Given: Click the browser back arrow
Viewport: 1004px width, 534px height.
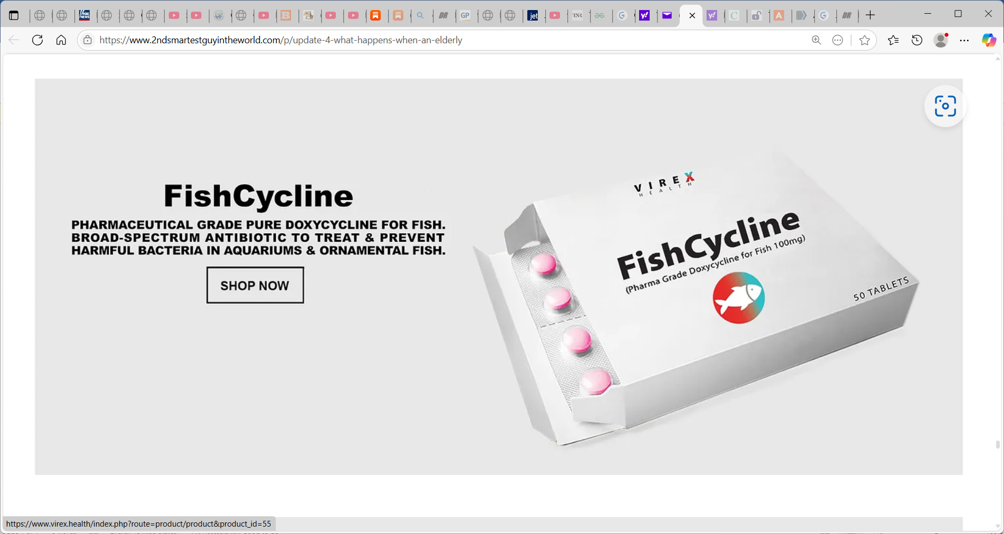Looking at the screenshot, I should click(x=14, y=40).
